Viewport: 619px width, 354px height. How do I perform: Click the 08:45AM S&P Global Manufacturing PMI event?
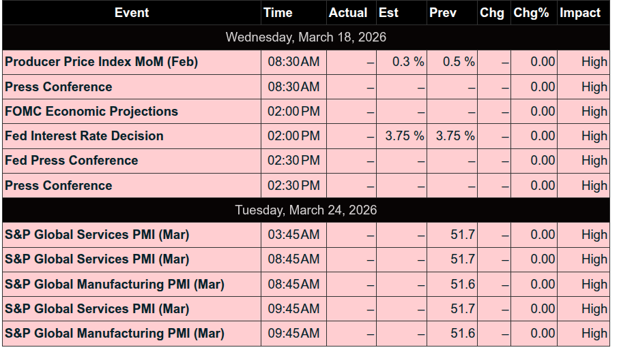tap(114, 285)
